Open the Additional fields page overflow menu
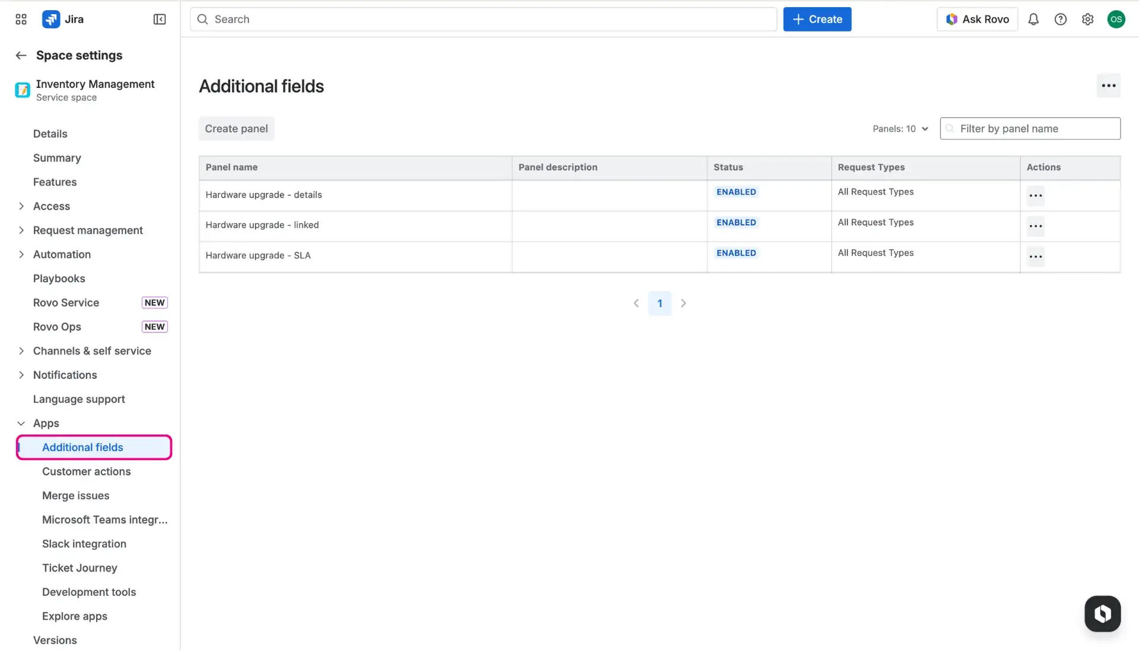 (1108, 85)
